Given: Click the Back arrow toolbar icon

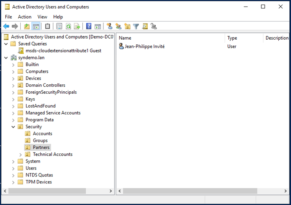Looking at the screenshot, I should (6, 26).
